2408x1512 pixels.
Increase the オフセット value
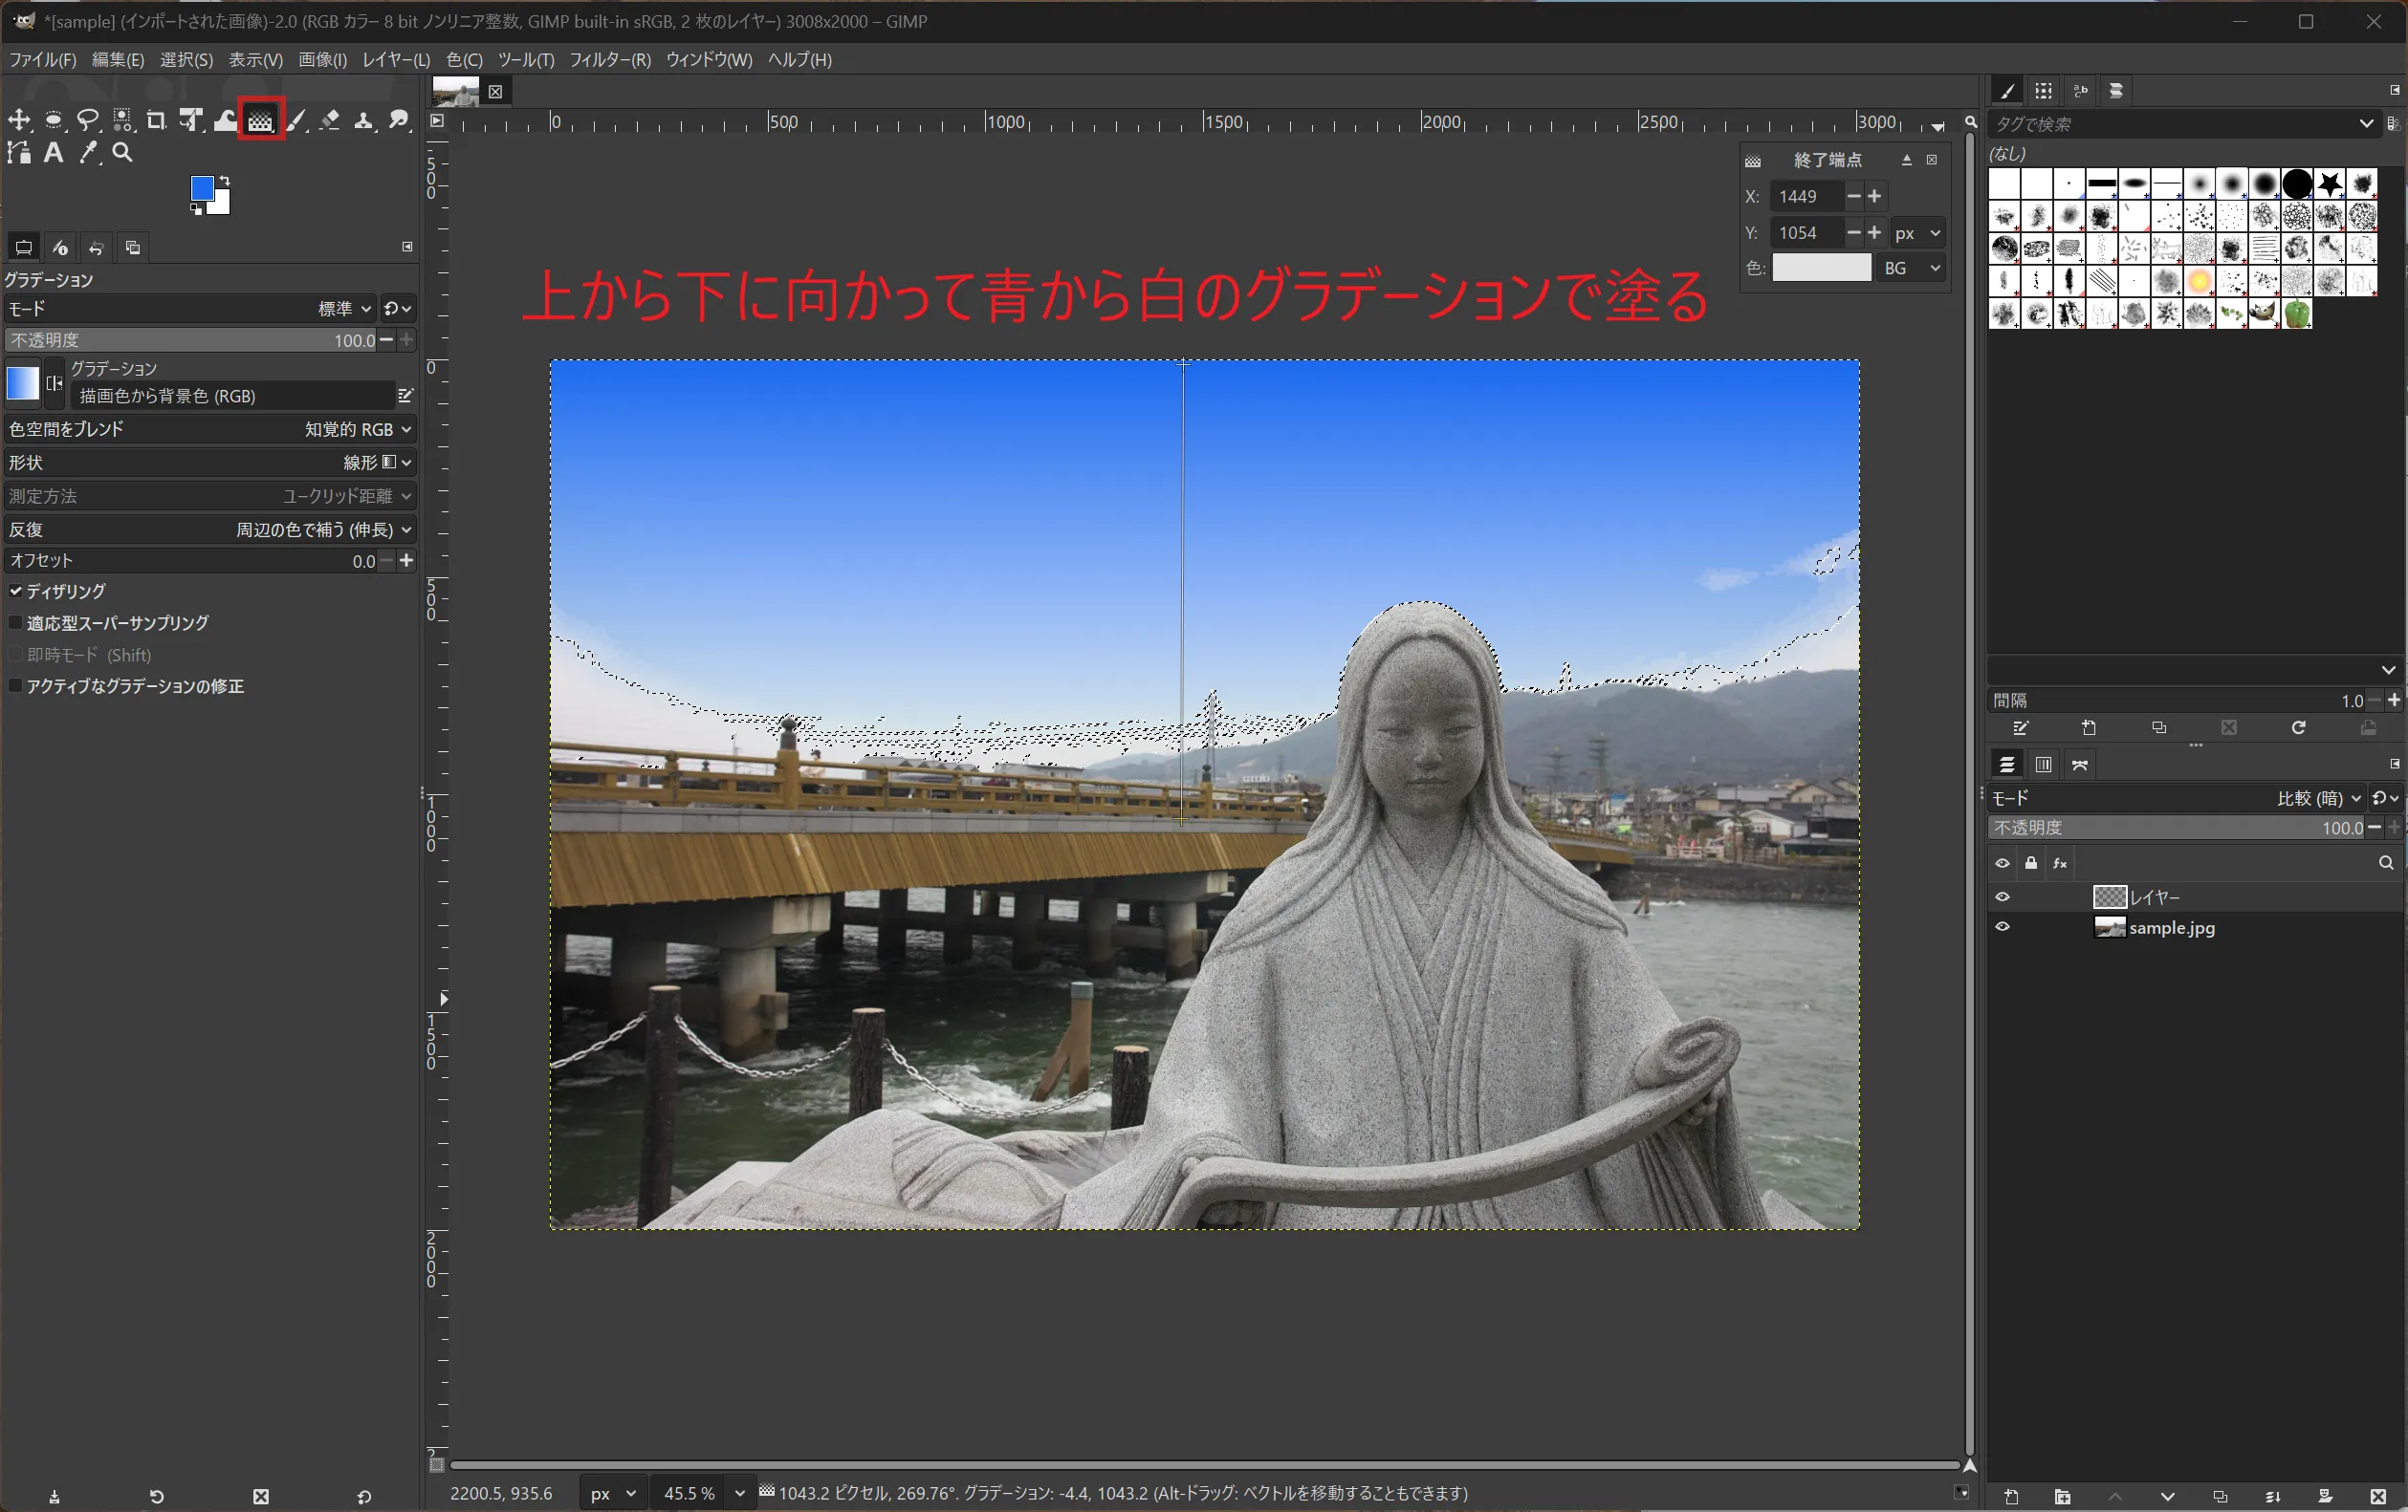click(406, 561)
